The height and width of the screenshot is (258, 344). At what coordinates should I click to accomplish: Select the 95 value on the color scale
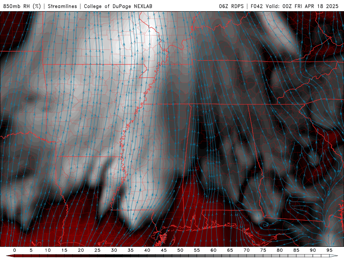pos(329,250)
